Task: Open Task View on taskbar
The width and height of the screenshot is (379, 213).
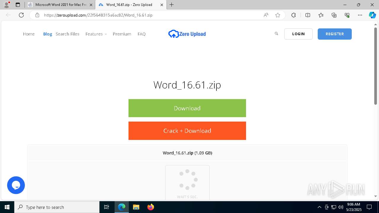Action: [x=107, y=207]
